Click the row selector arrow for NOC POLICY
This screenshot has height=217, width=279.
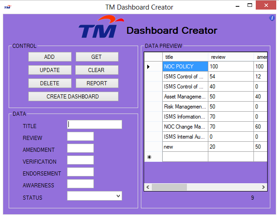coord(153,67)
